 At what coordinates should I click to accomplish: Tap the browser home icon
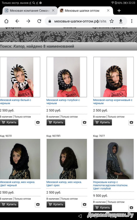pyautogui.click(x=6, y=21)
